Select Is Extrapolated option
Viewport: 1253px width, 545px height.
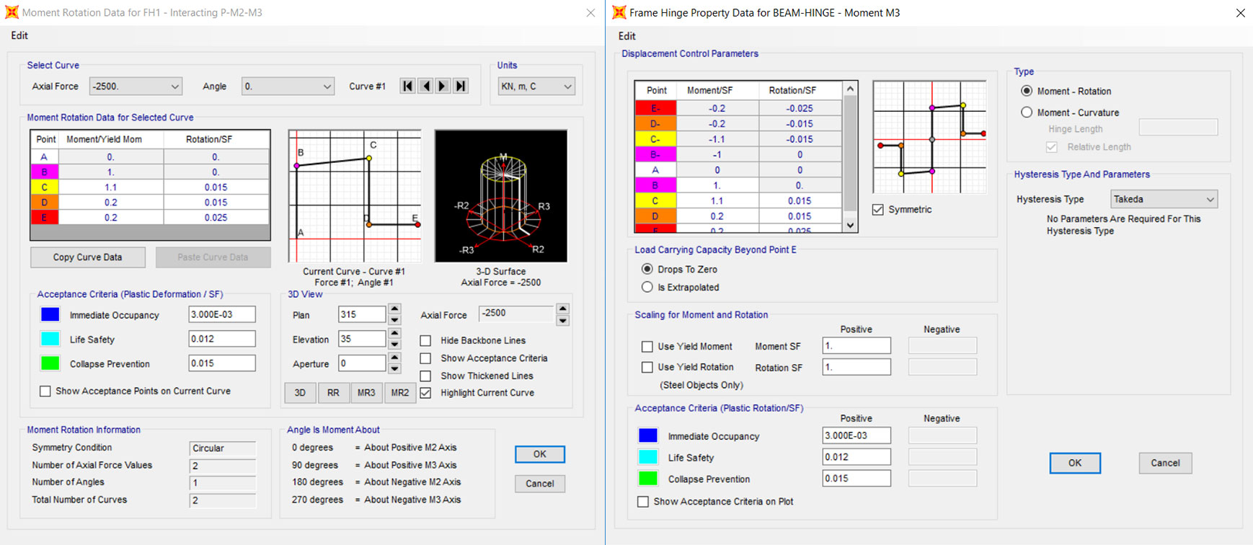(x=647, y=287)
